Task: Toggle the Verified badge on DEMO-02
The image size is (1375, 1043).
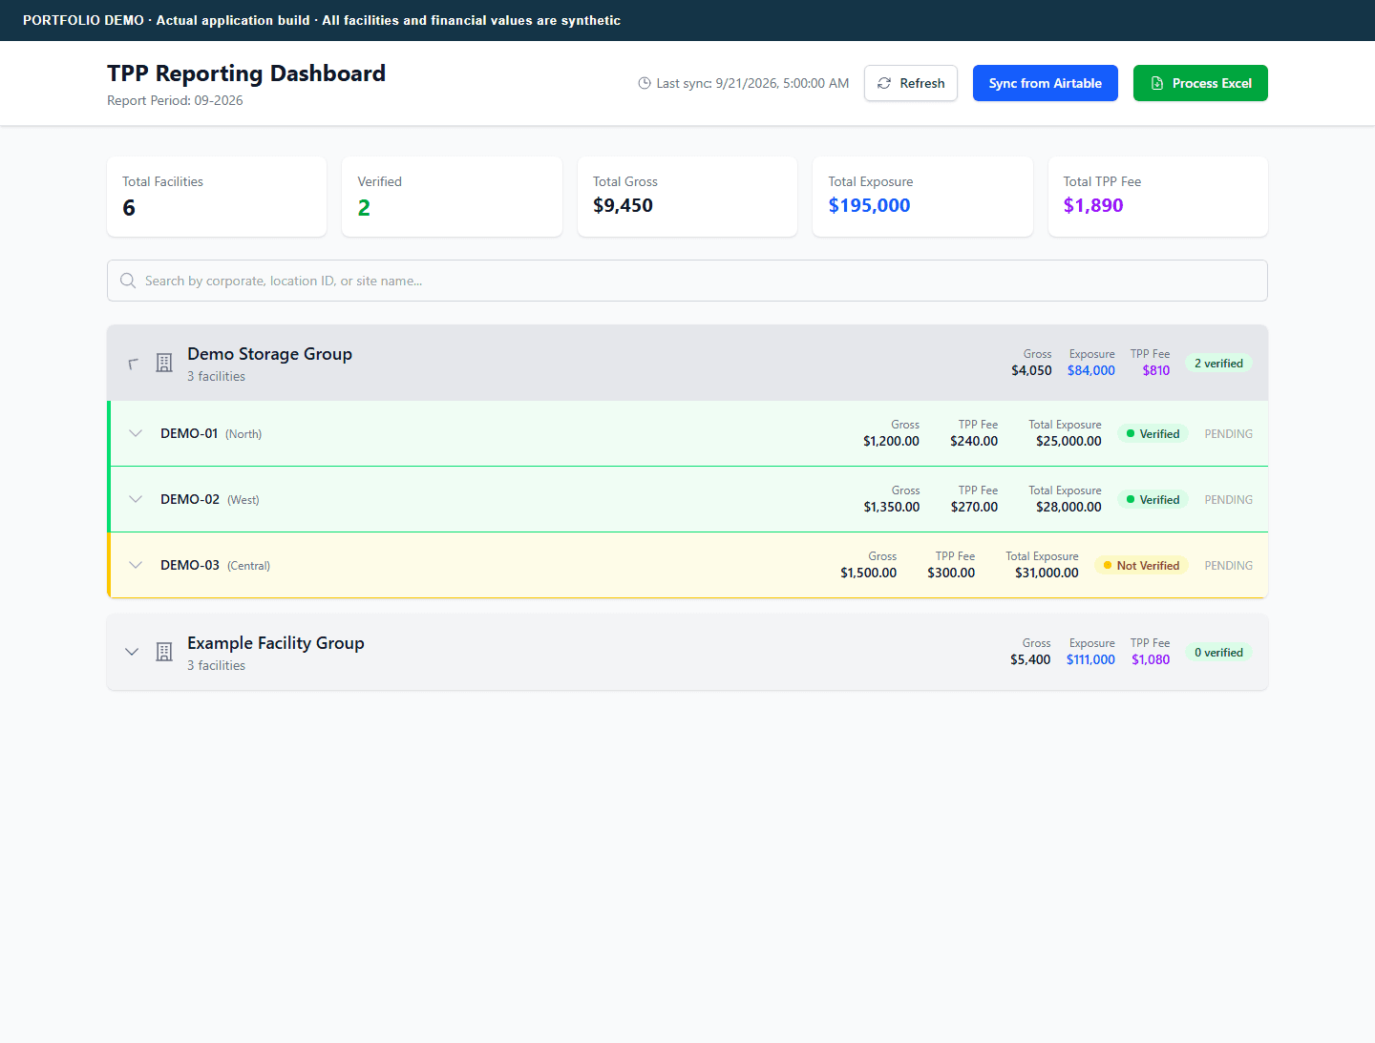Action: point(1153,499)
